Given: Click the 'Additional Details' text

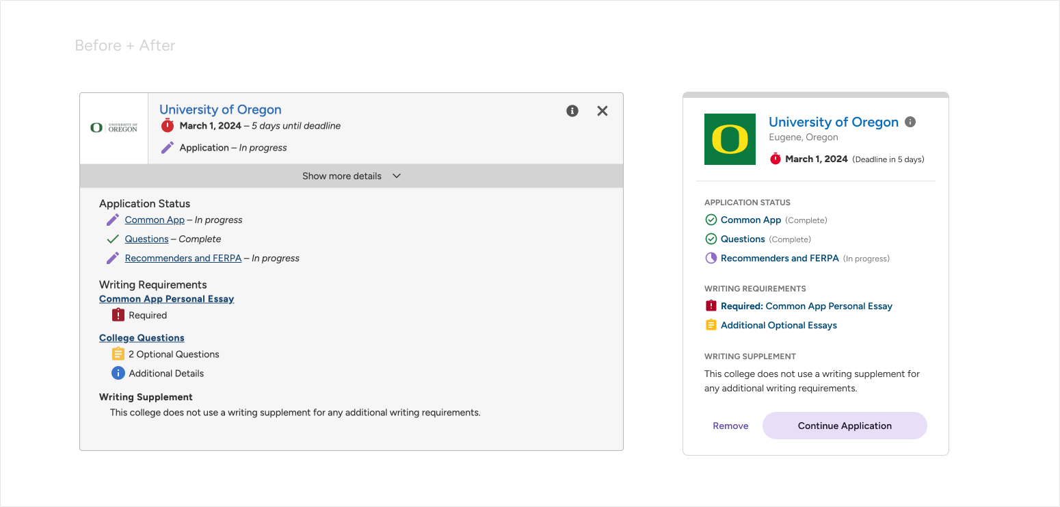Looking at the screenshot, I should [x=166, y=374].
